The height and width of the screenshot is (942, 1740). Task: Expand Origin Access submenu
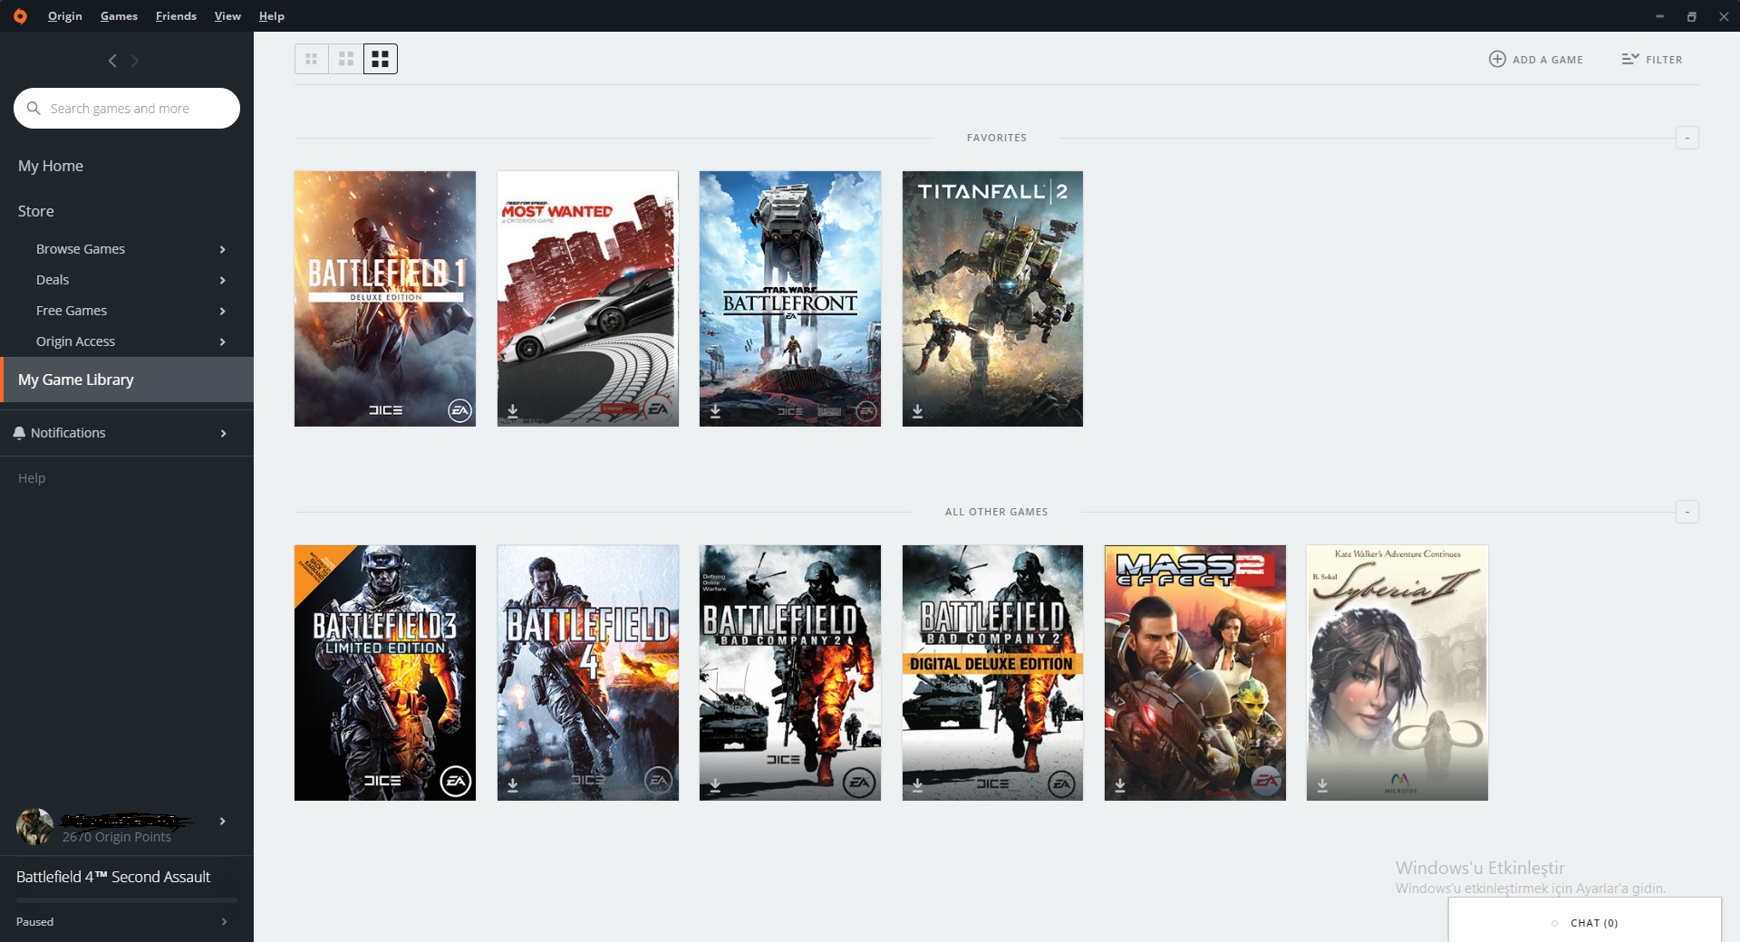[222, 341]
